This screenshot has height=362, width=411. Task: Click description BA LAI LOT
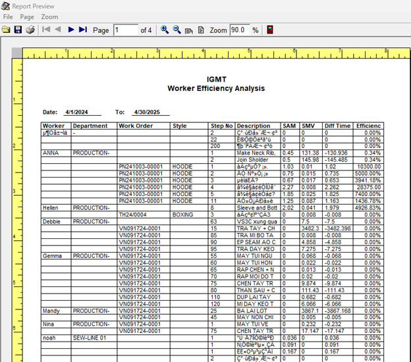tap(252, 311)
